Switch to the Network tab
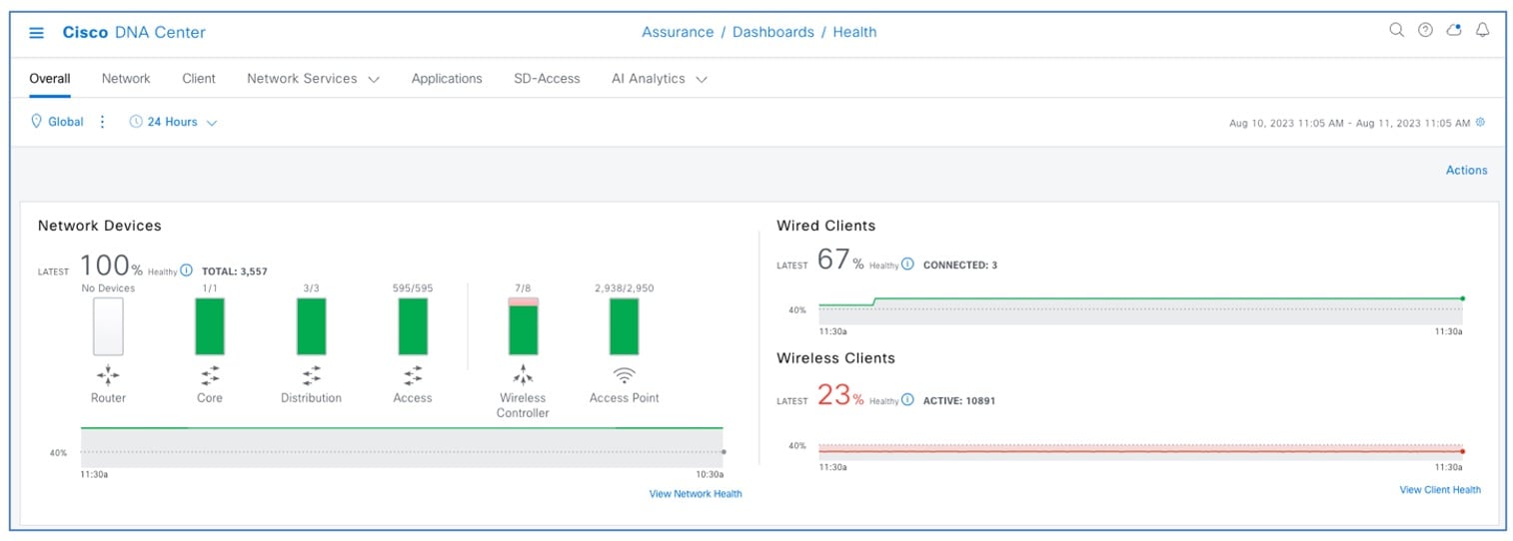The height and width of the screenshot is (541, 1513). tap(126, 79)
